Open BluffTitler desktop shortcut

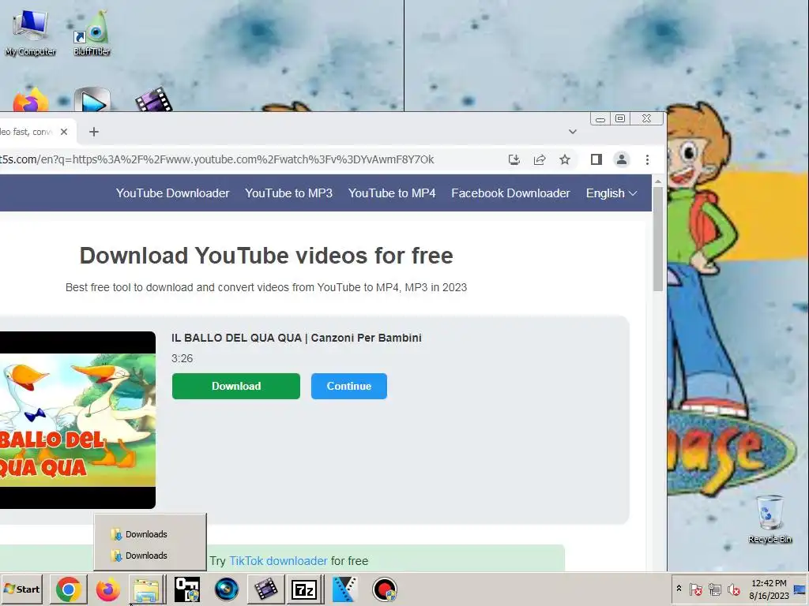(92, 32)
